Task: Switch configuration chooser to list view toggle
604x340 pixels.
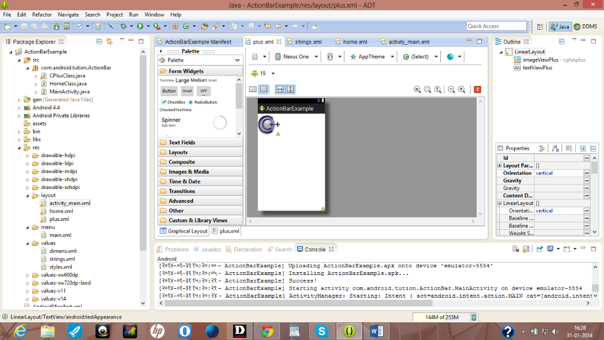Action: 263,89
